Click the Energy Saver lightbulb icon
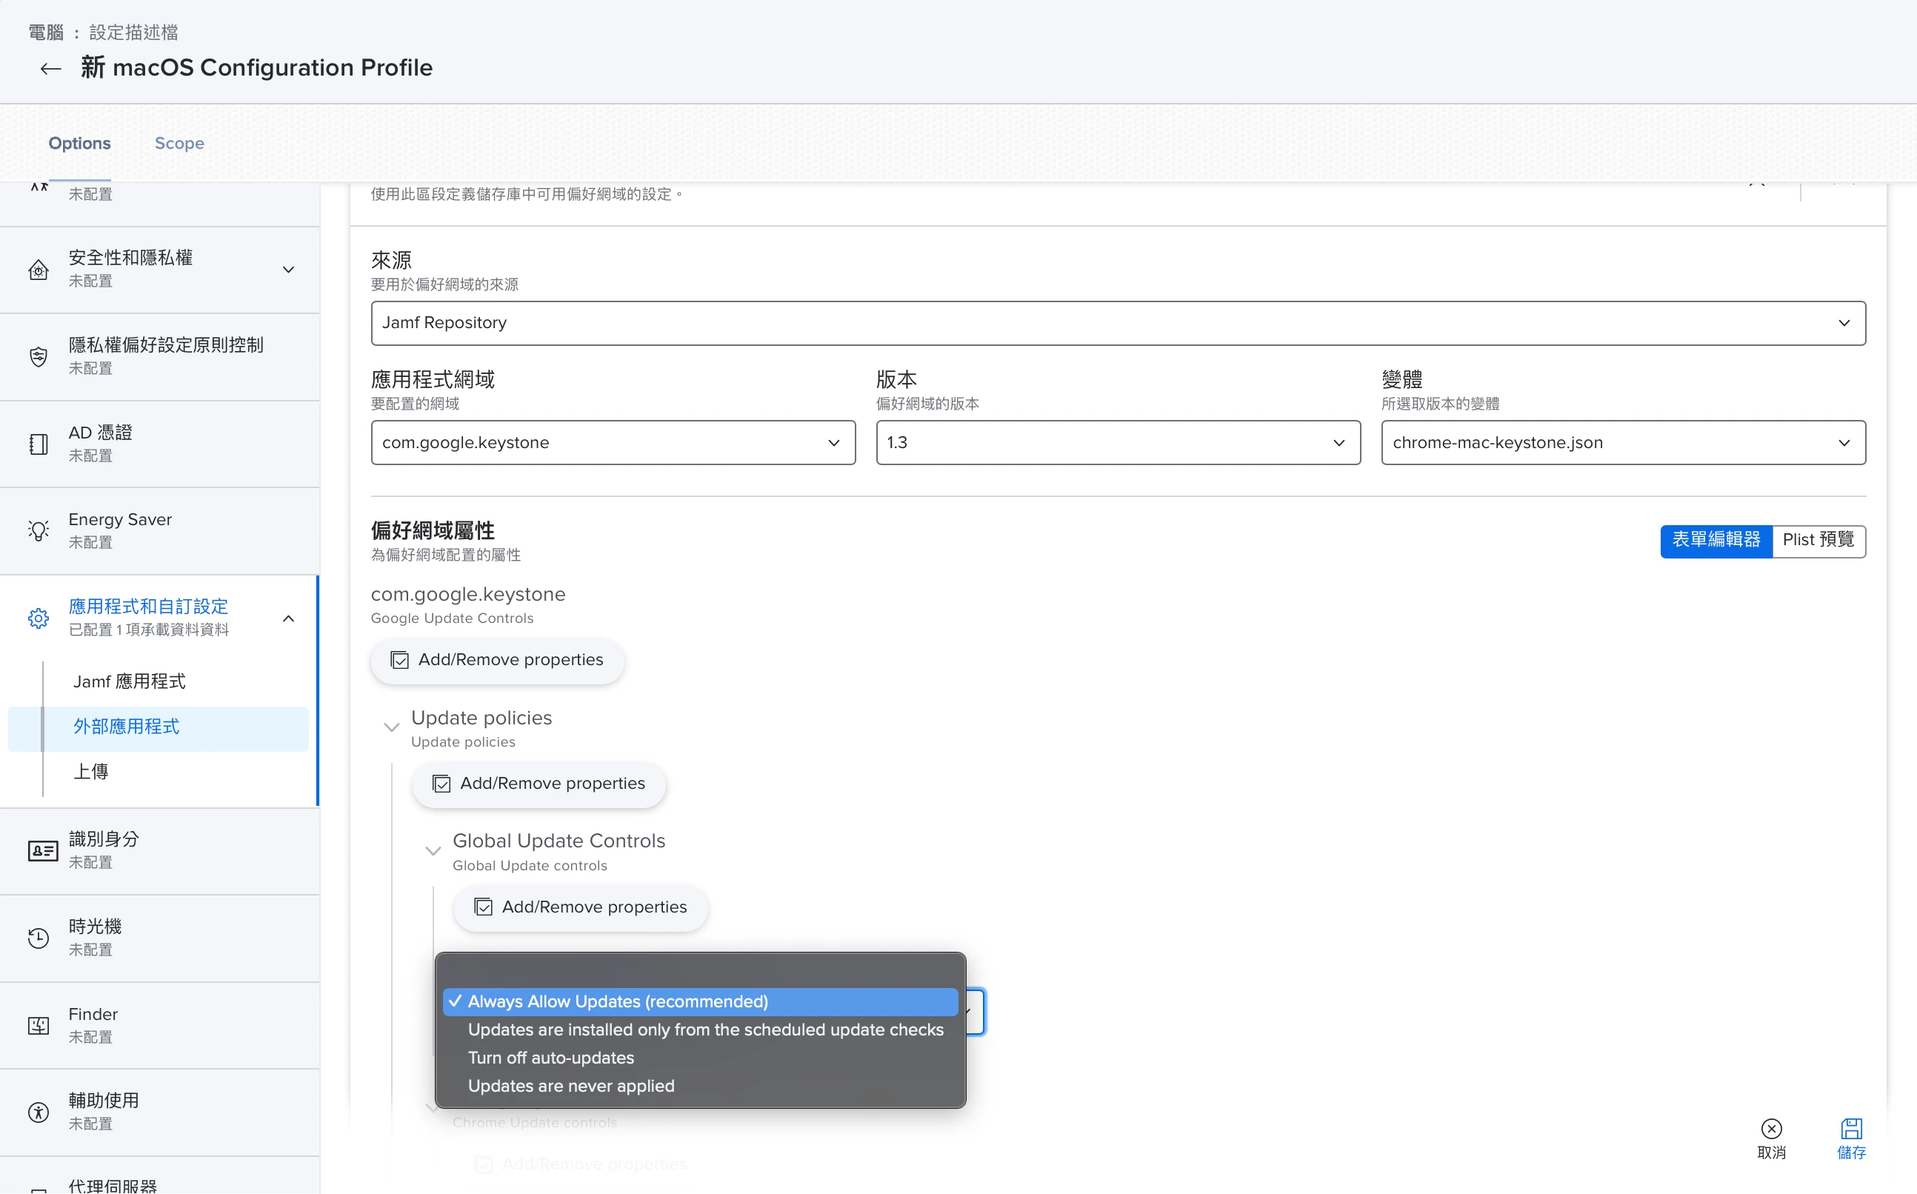 38,530
